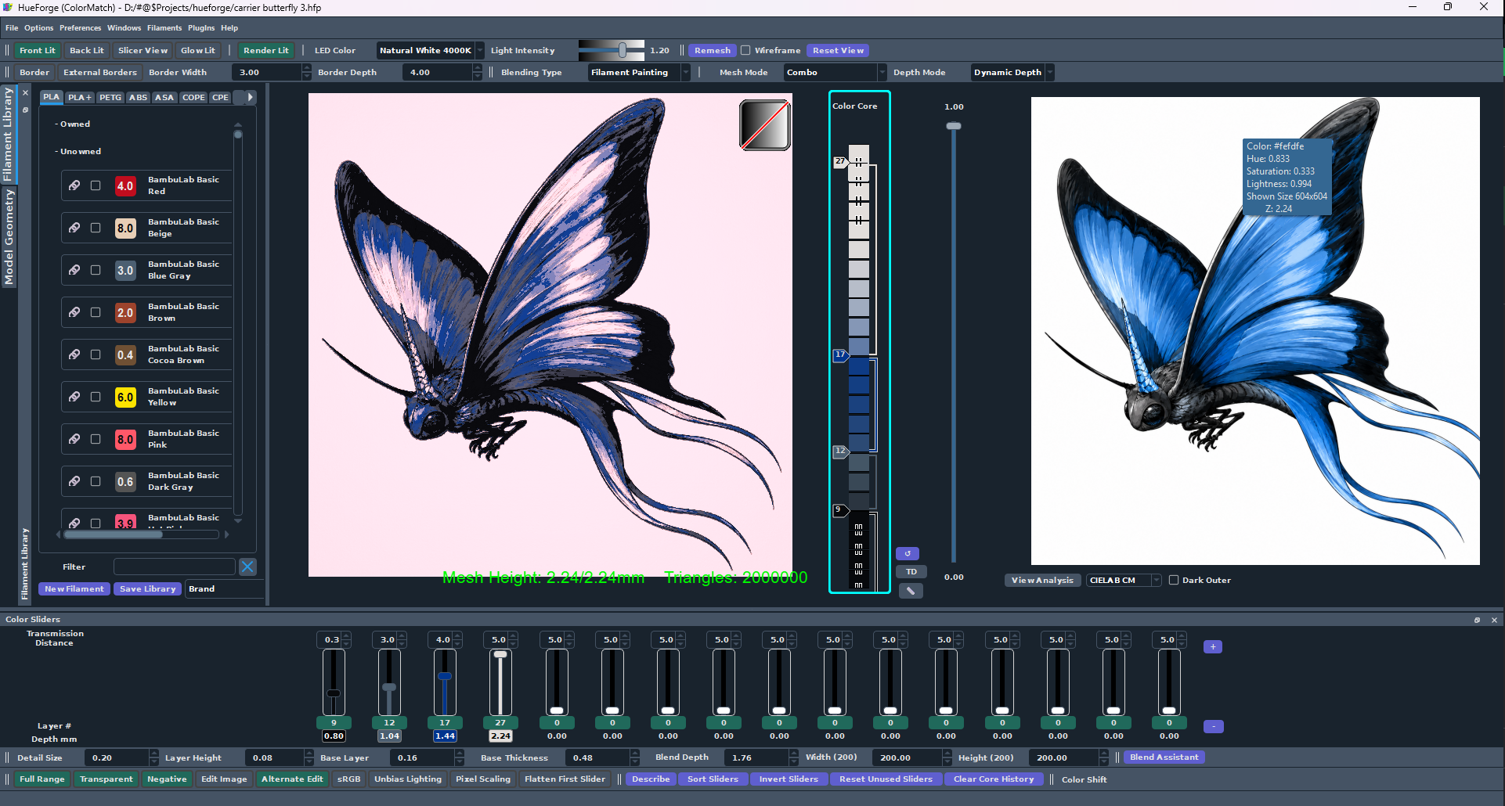Check the BambuLab Basic Pink filament checkbox
This screenshot has width=1505, height=806.
coord(96,439)
